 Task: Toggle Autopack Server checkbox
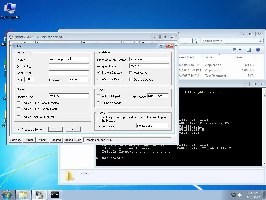pos(18,129)
